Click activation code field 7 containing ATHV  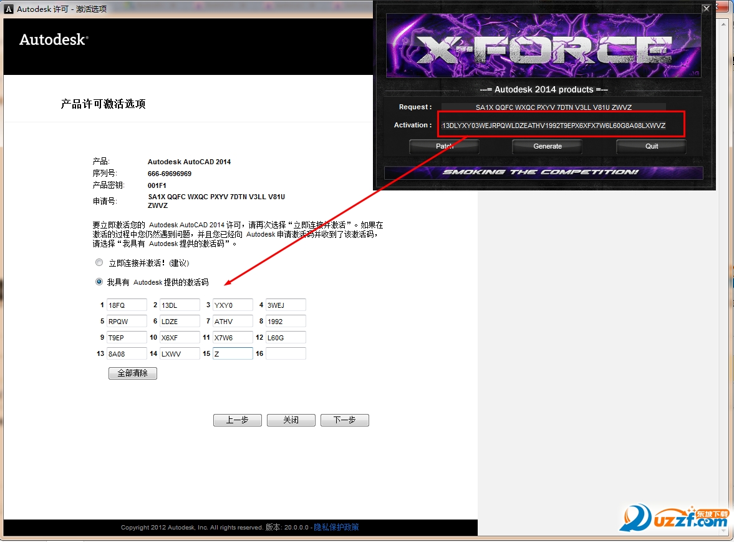coord(233,321)
